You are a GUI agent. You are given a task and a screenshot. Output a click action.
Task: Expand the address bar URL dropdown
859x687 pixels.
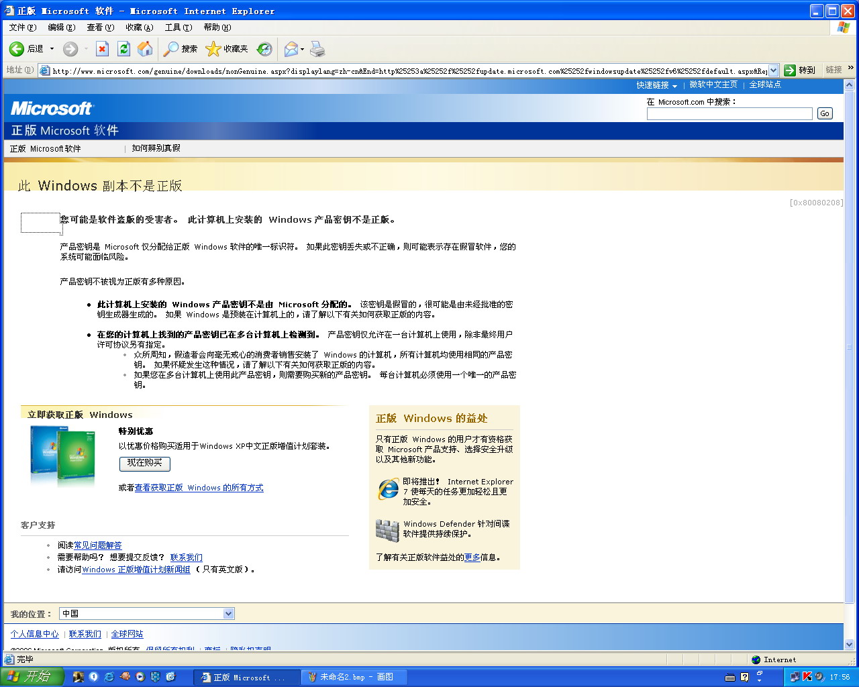[773, 70]
